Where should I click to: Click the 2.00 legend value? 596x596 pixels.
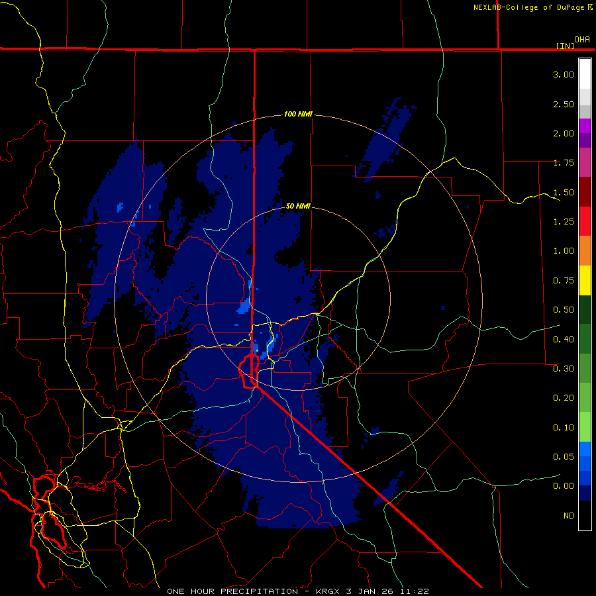tap(564, 133)
